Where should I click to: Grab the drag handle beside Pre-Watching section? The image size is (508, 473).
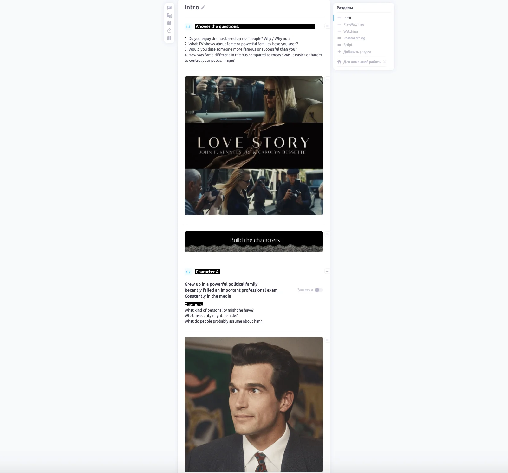click(x=339, y=24)
